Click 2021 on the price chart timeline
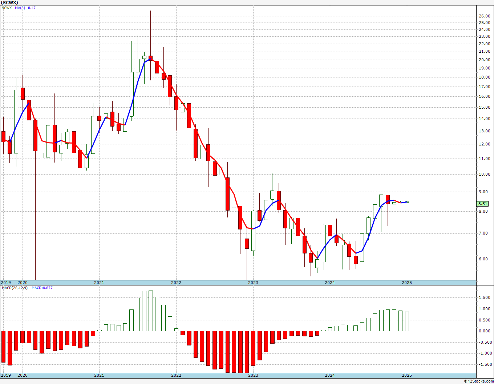 coord(99,283)
